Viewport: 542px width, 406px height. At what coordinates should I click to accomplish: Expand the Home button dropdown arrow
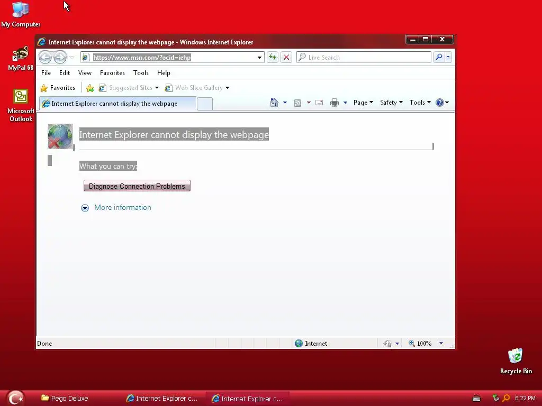(285, 103)
